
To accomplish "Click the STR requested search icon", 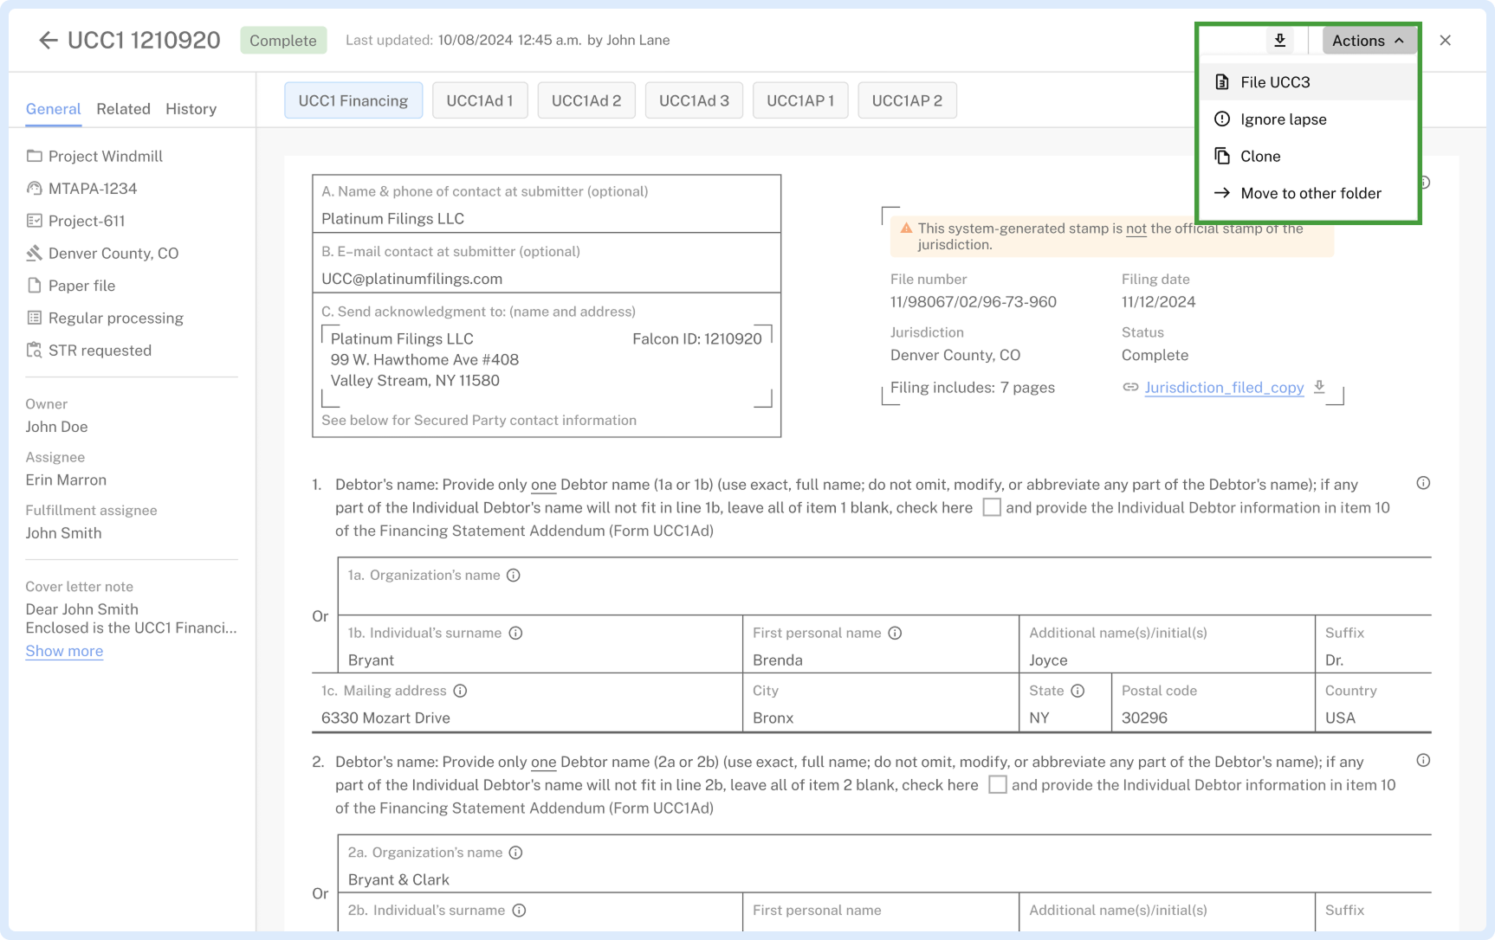I will [x=34, y=351].
